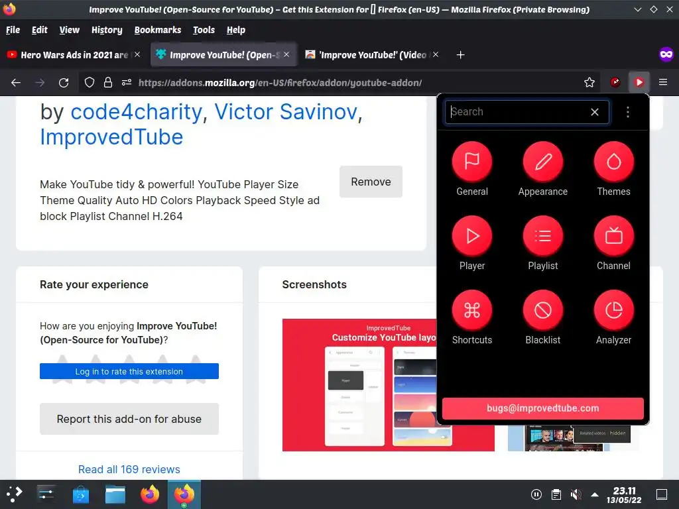Viewport: 679px width, 509px height.
Task: Open the Channel settings section
Action: pos(613,243)
